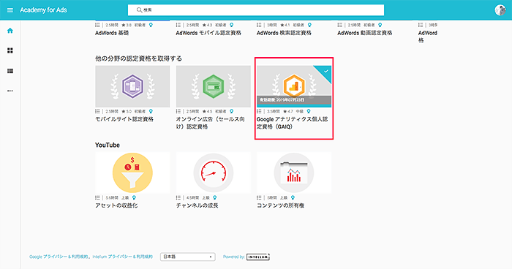Screen dimensions: 512x269
Task: Click the ★4.5 rating on オンライン広告 card
Action: click(207, 111)
